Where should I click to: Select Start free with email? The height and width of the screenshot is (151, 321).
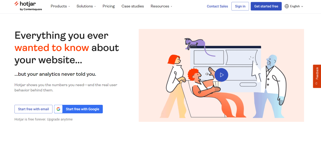point(33,109)
